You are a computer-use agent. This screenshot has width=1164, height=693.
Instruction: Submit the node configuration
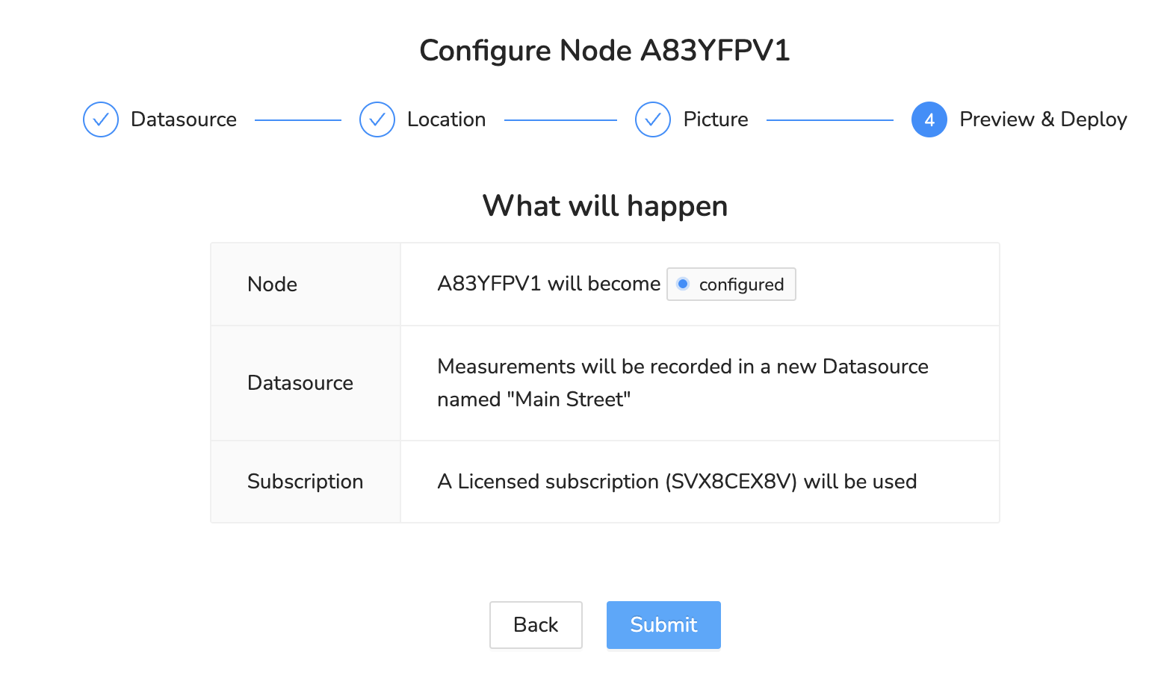(x=663, y=625)
